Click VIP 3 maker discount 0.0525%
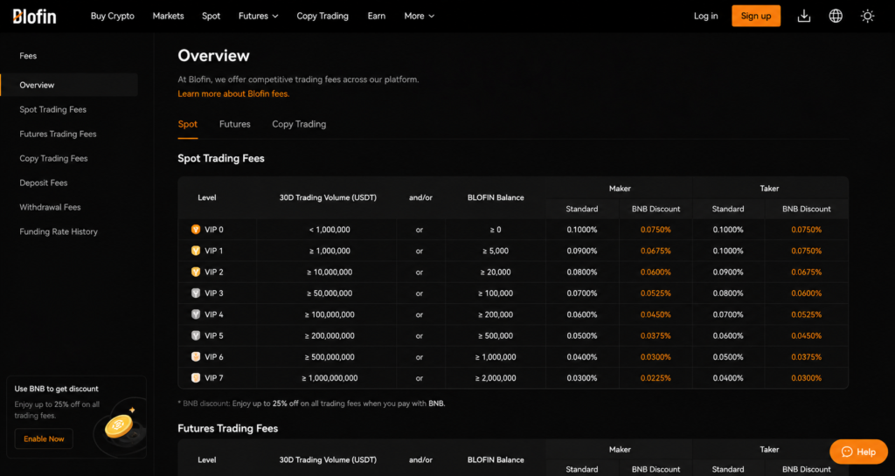The height and width of the screenshot is (476, 895). click(x=656, y=293)
